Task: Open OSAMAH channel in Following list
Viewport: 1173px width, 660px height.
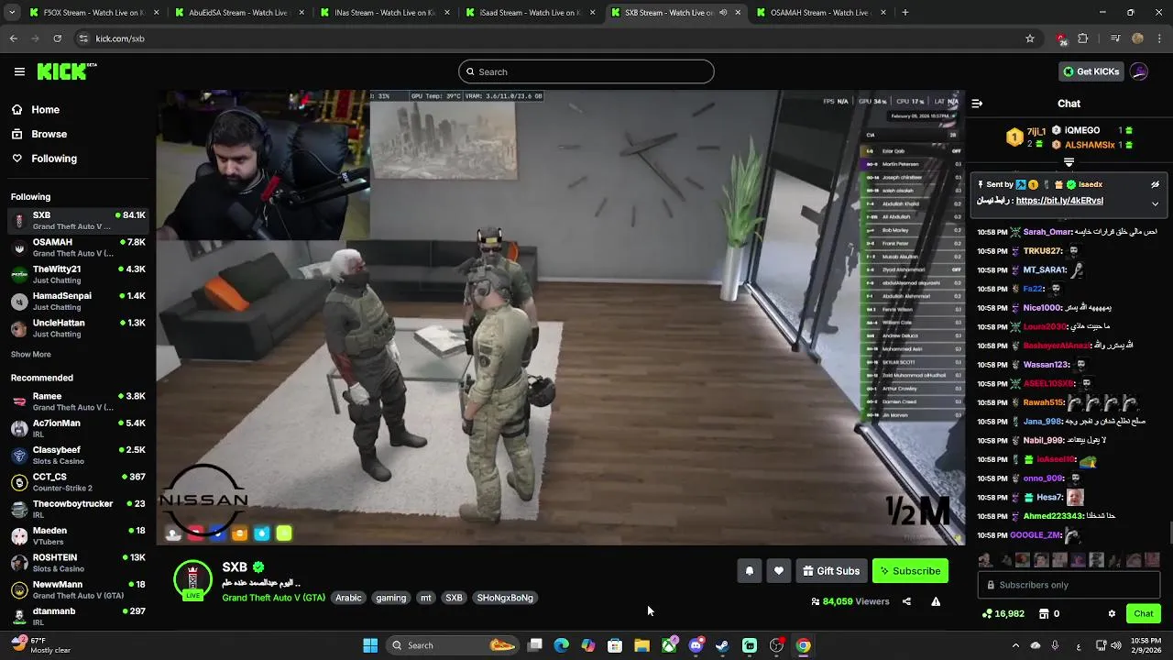Action: (x=78, y=247)
